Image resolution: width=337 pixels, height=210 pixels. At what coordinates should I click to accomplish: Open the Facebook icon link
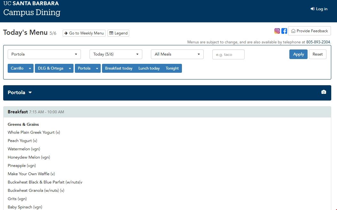284,31
